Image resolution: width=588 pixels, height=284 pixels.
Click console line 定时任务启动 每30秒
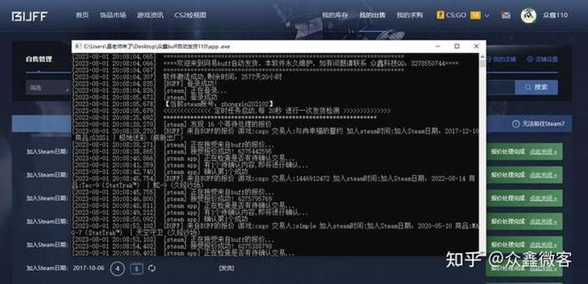coord(278,111)
